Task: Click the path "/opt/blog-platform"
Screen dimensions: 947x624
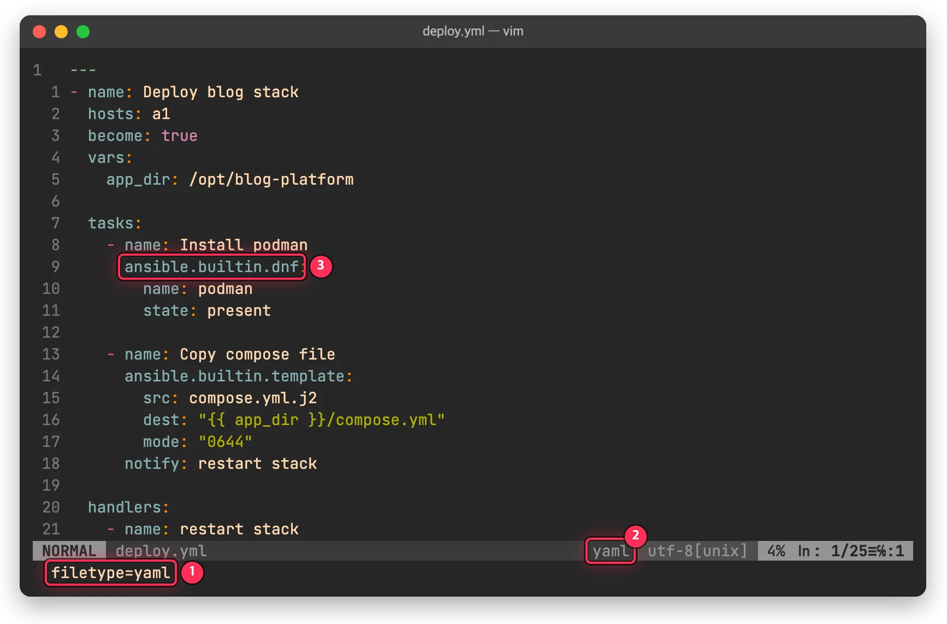Action: [271, 179]
